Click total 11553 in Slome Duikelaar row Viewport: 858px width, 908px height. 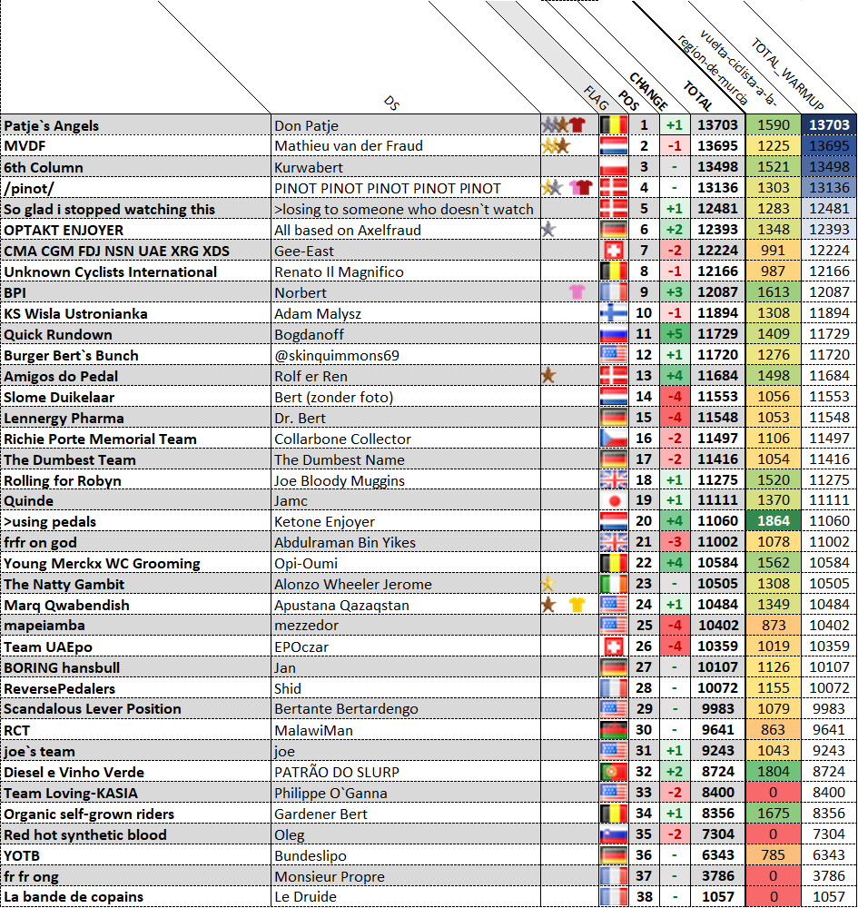[717, 397]
